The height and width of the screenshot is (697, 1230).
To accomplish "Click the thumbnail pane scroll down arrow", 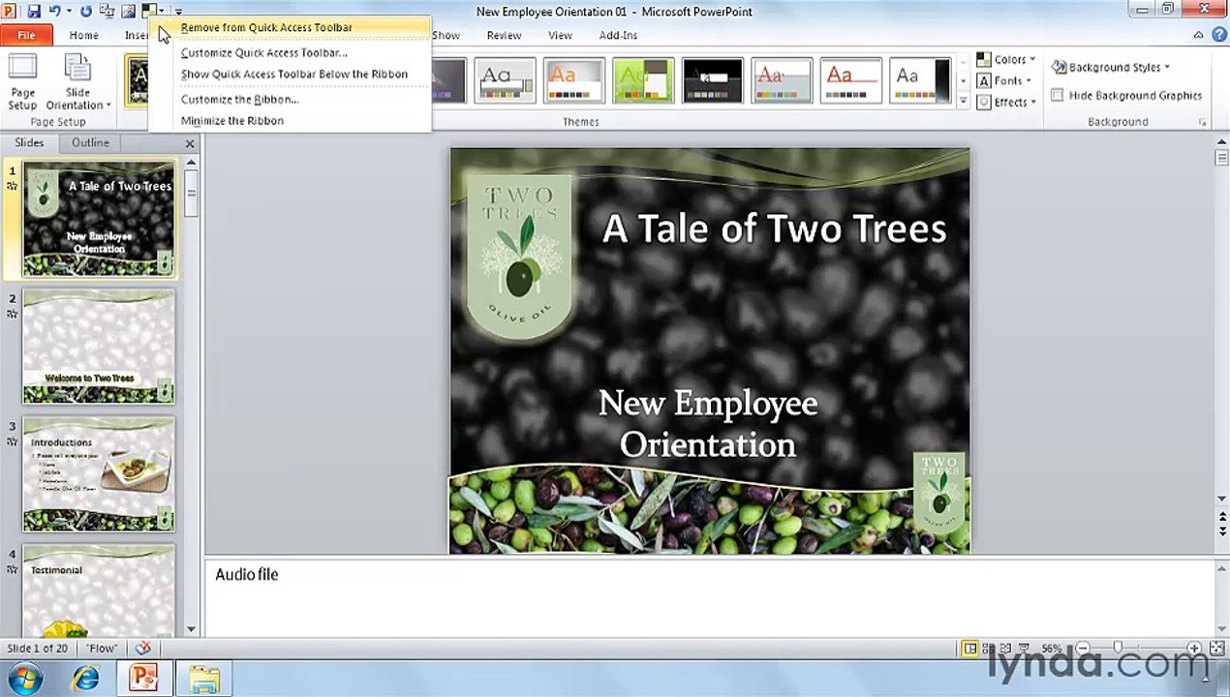I will click(x=191, y=629).
